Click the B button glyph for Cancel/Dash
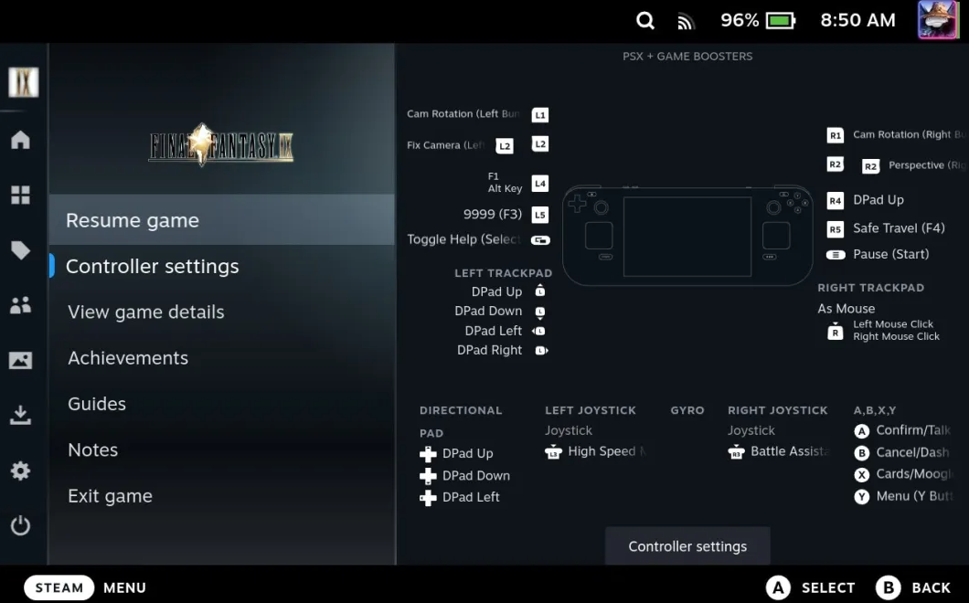 [x=861, y=453]
